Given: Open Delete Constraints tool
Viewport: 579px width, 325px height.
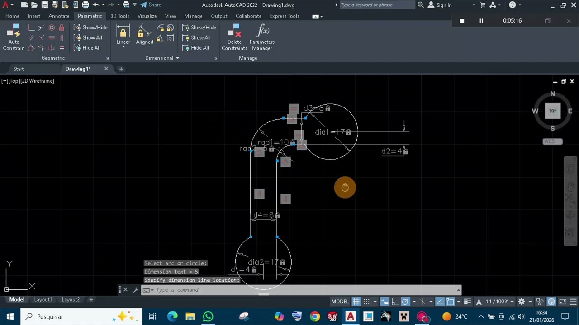Looking at the screenshot, I should [234, 37].
